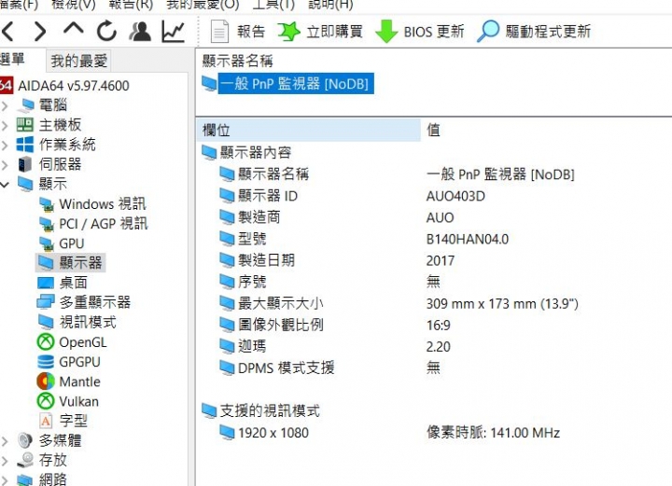Click the 存放 storage drive icon
Image resolution: width=672 pixels, height=486 pixels.
[25, 460]
